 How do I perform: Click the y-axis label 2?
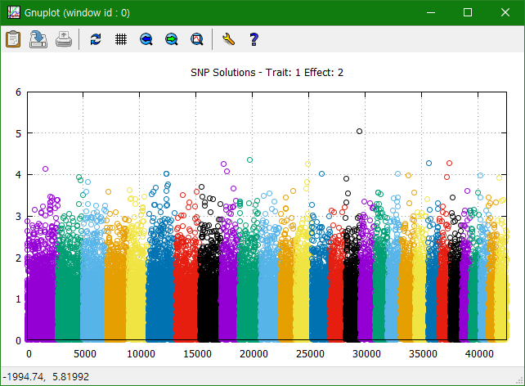(x=19, y=258)
